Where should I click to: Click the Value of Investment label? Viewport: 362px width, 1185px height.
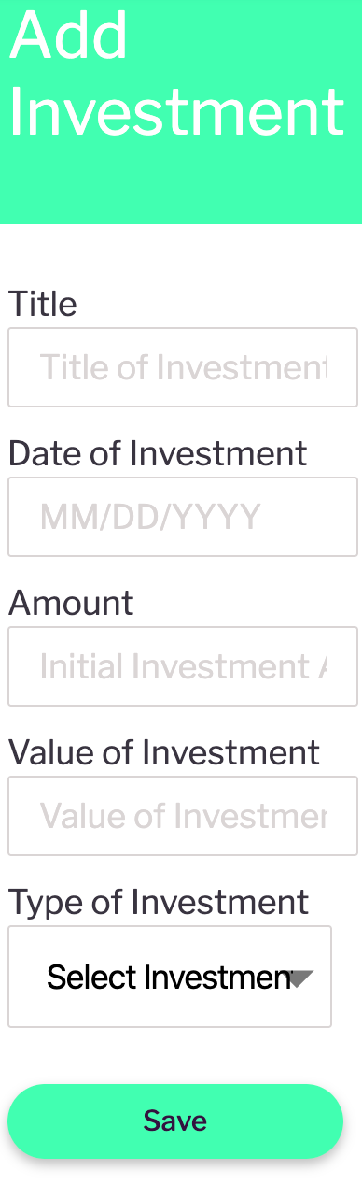tap(164, 752)
